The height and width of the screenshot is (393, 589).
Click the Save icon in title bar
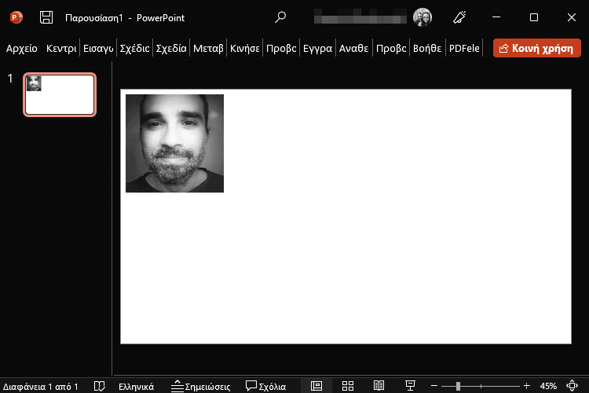[46, 17]
